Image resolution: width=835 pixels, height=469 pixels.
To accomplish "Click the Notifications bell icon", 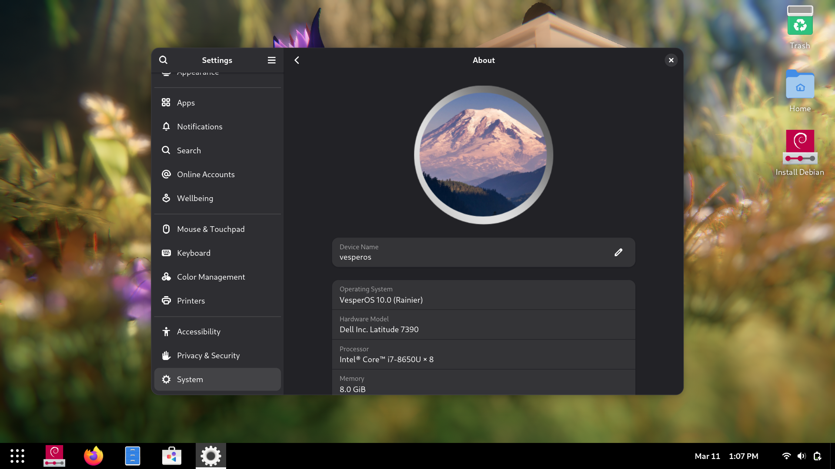I will [x=166, y=126].
